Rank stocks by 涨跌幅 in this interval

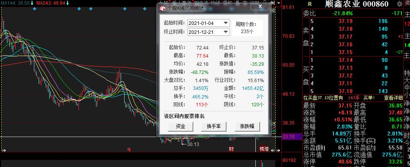coord(247,127)
